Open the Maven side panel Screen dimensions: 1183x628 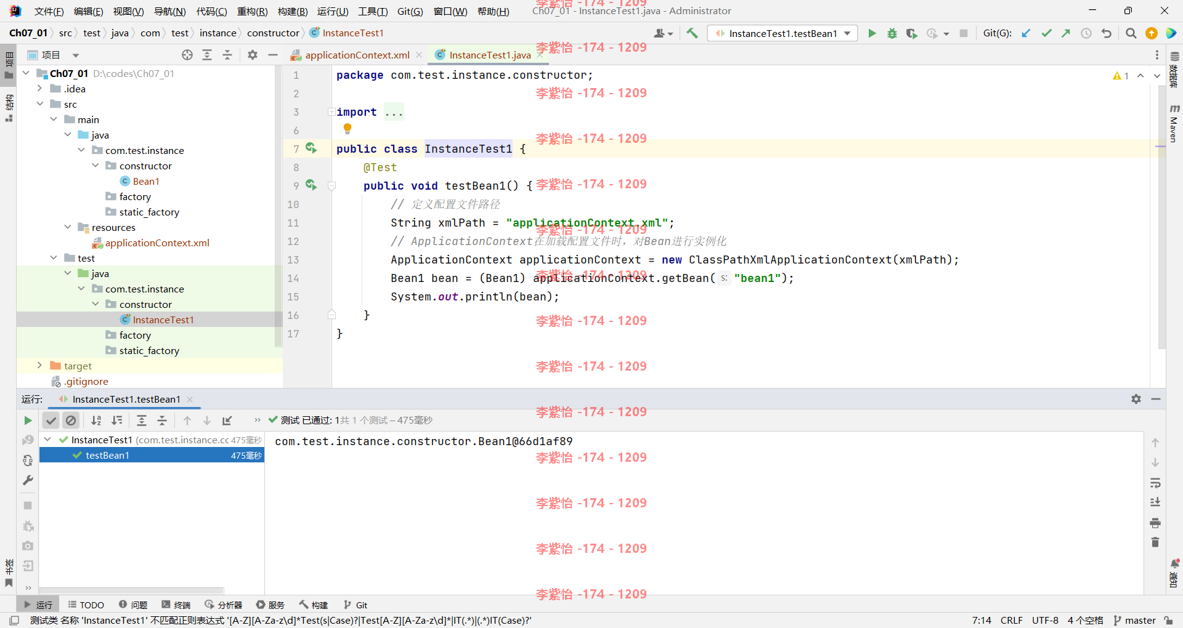click(x=1174, y=124)
